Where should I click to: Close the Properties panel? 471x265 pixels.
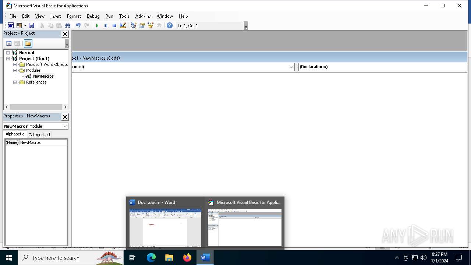point(65,117)
